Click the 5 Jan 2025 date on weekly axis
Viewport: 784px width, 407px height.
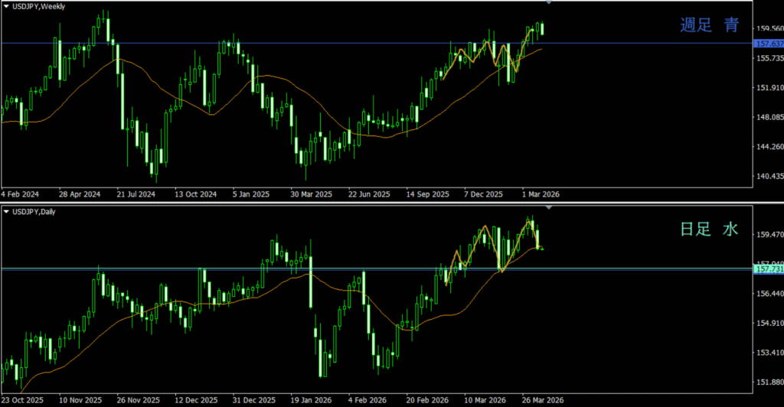click(252, 194)
